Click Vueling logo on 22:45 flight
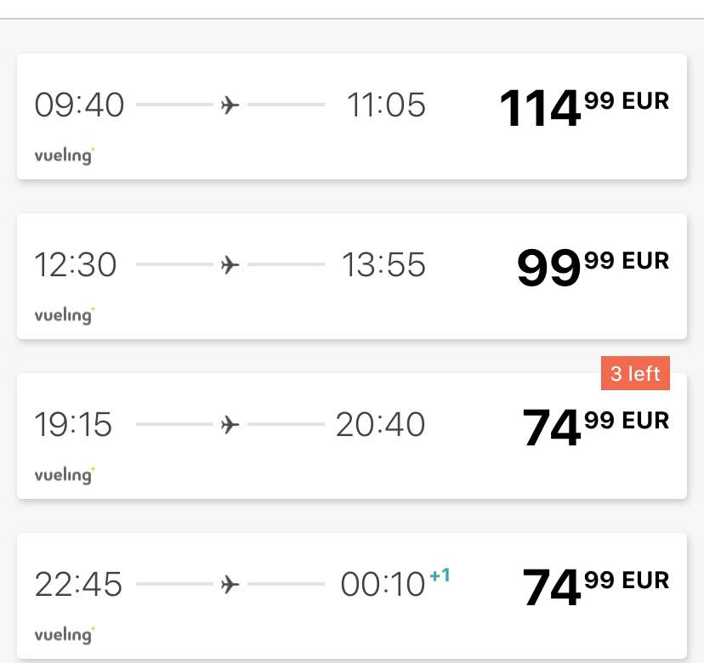This screenshot has width=704, height=663. [x=65, y=635]
